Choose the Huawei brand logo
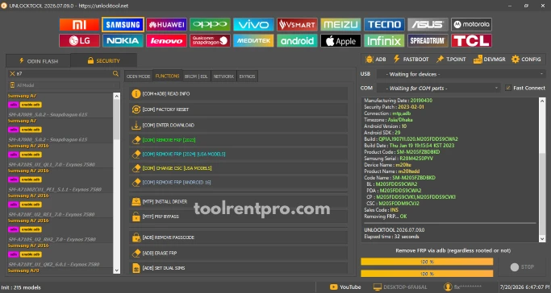The width and height of the screenshot is (551, 293). pos(166,24)
